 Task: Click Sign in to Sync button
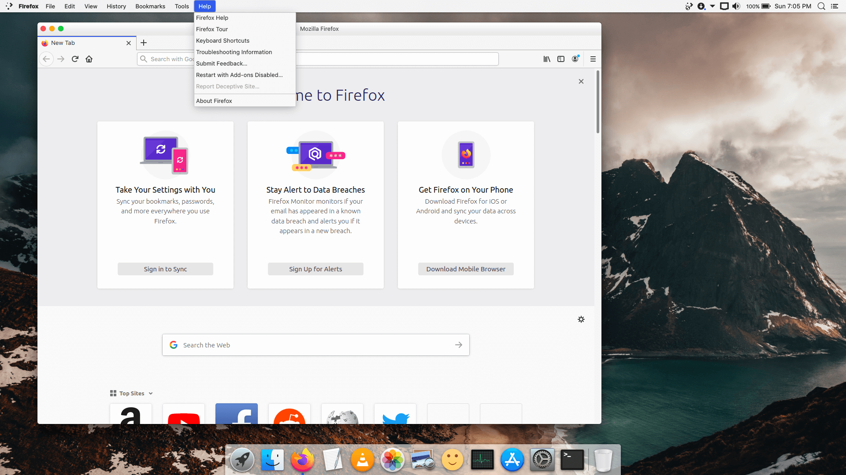(x=165, y=269)
